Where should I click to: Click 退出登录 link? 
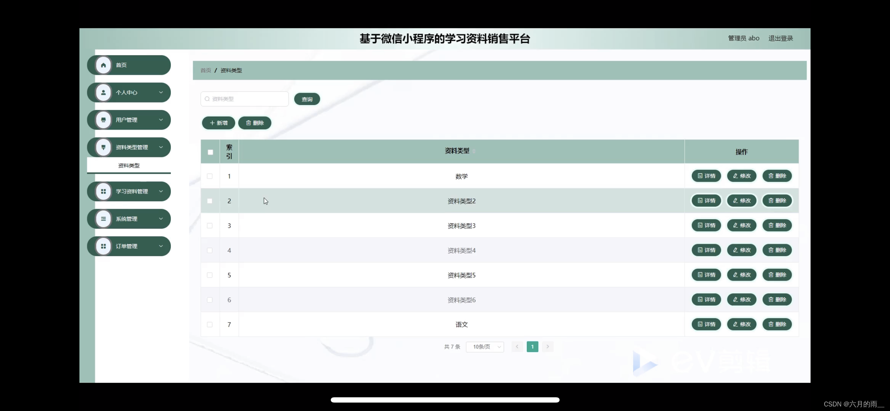point(780,38)
